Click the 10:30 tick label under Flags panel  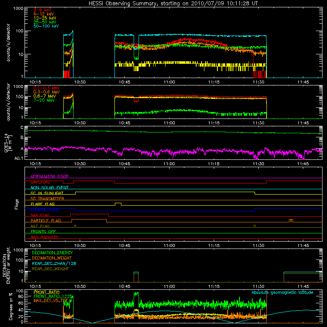(80, 246)
